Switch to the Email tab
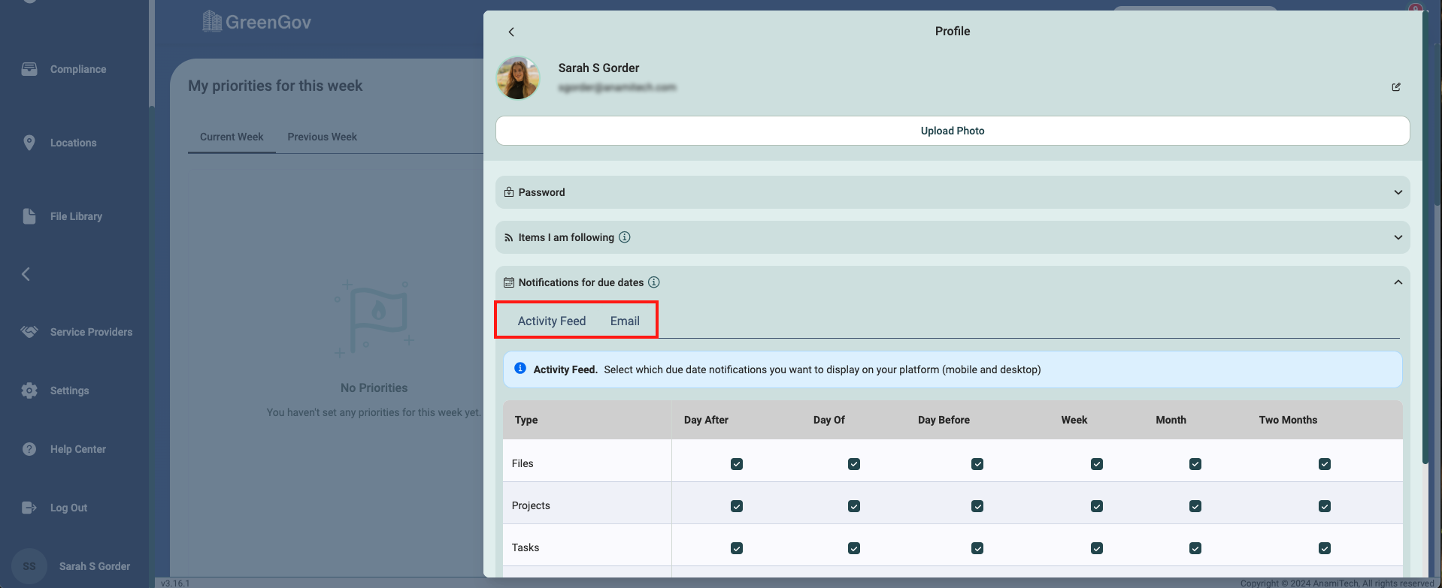The height and width of the screenshot is (588, 1442). (x=625, y=321)
